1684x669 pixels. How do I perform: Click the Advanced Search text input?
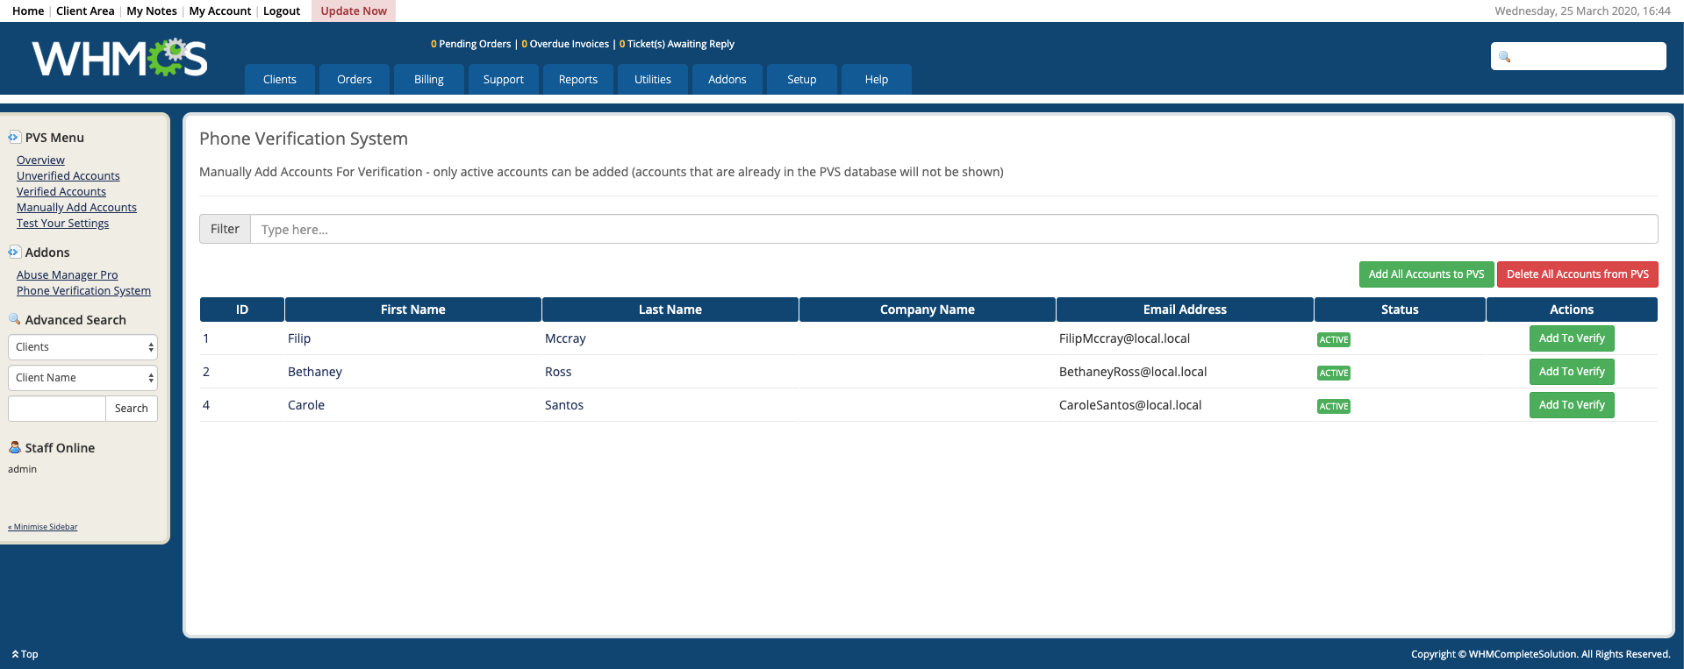click(x=56, y=409)
